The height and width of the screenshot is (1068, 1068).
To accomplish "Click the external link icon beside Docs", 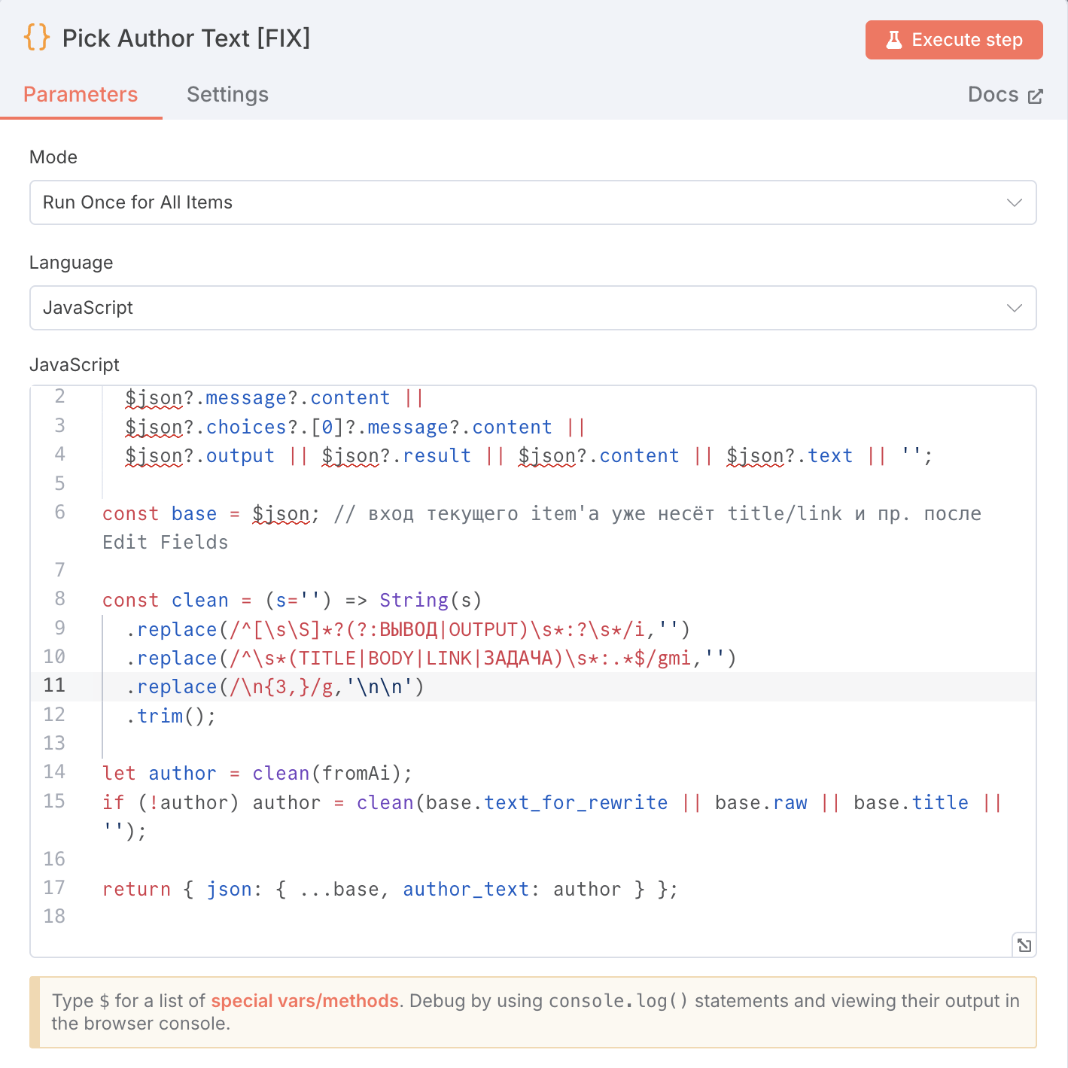I will pyautogui.click(x=1036, y=96).
